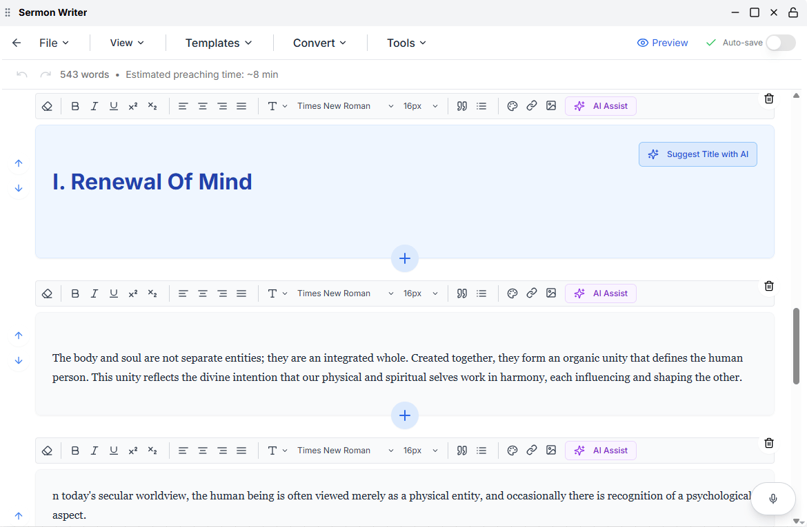Click the eraser clear-formatting icon in the title toolbar
The width and height of the screenshot is (807, 527).
tap(47, 106)
